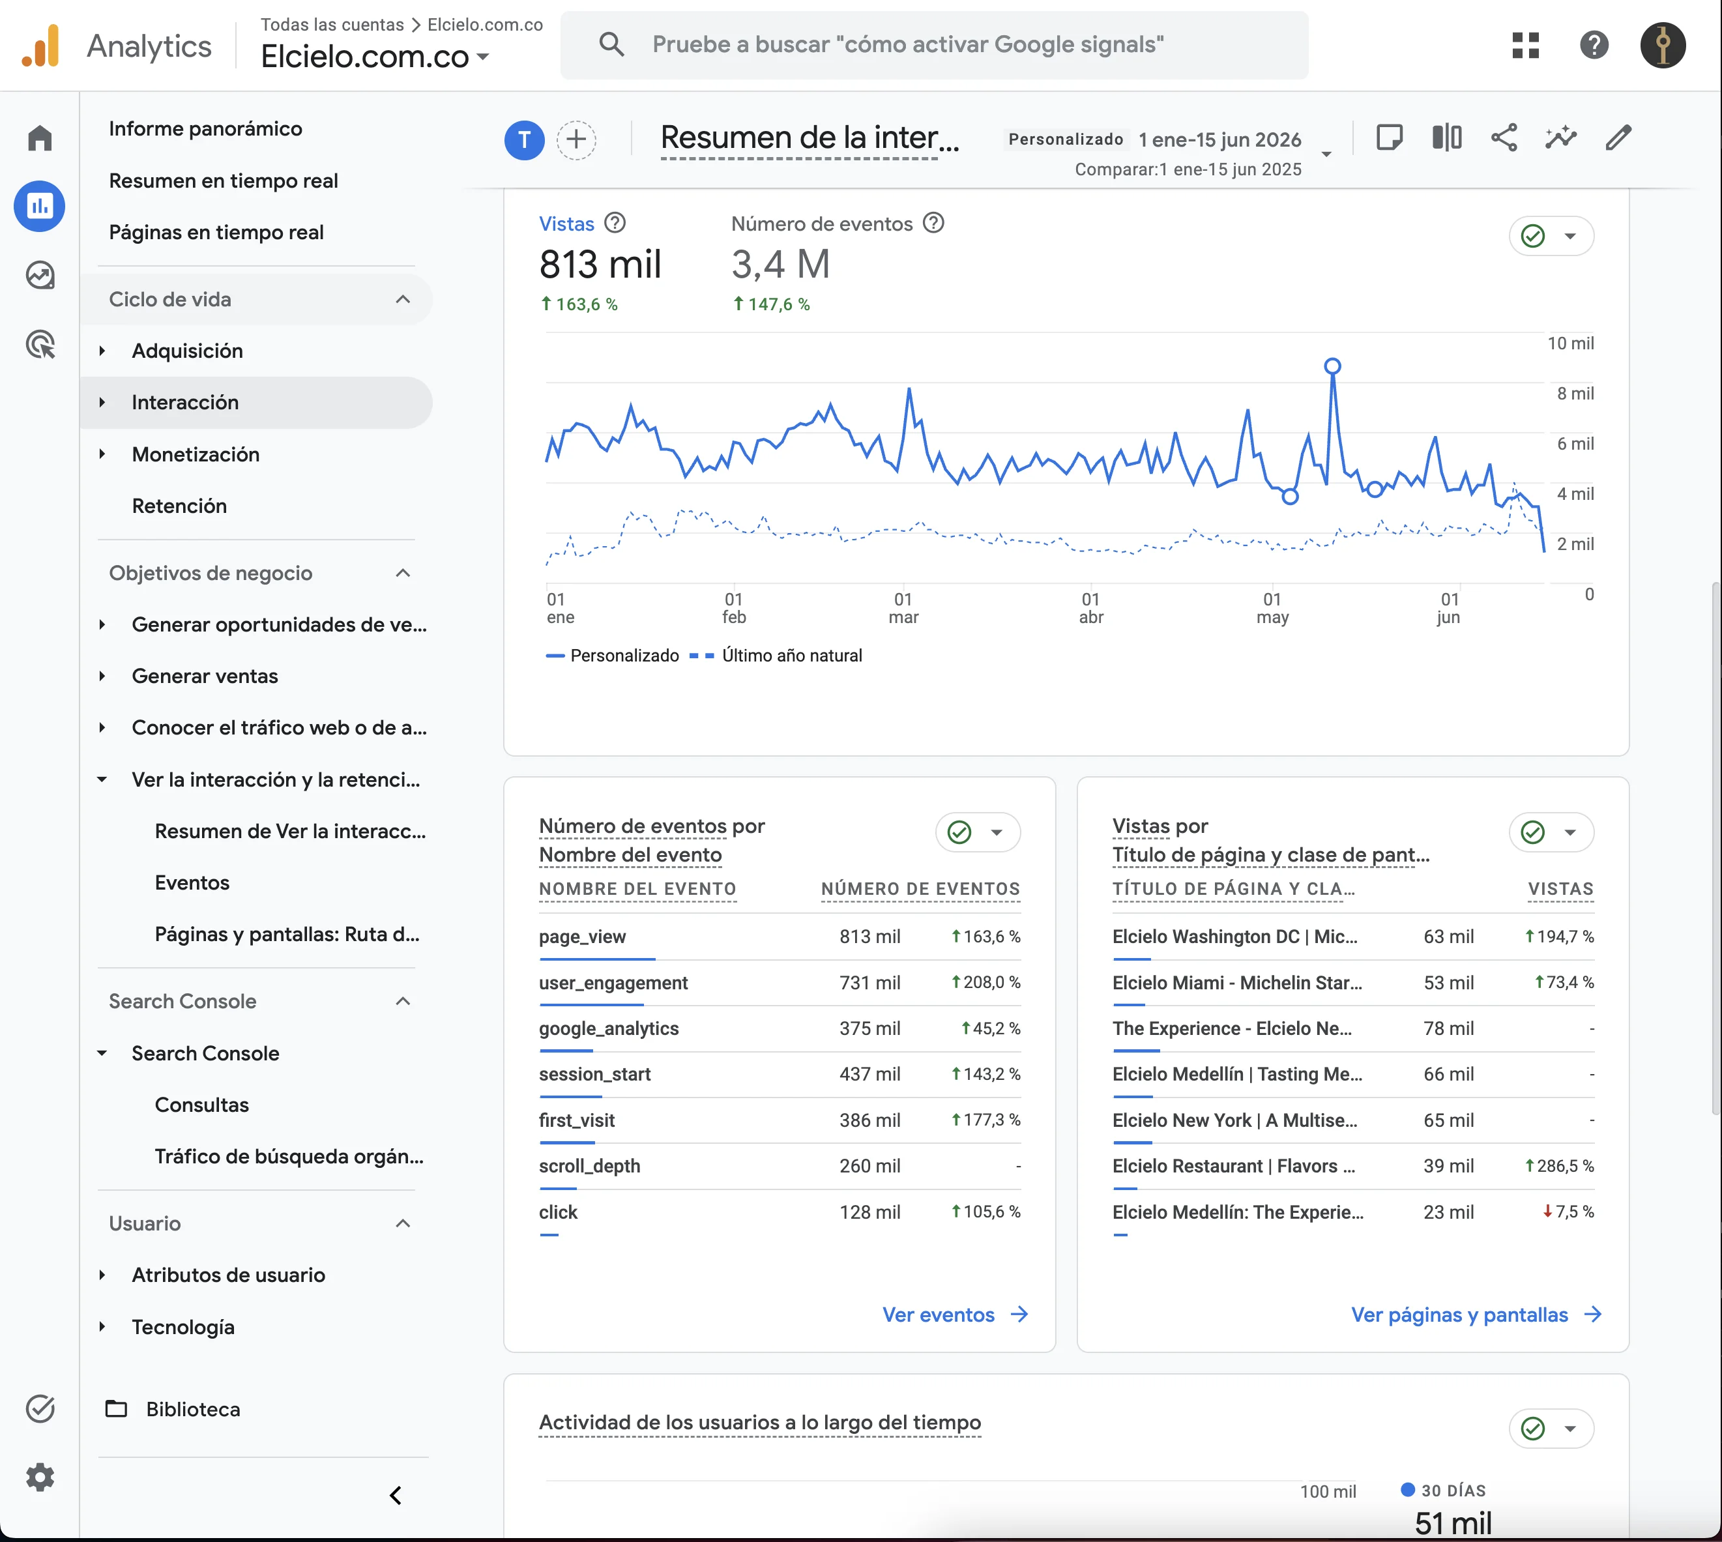Expand Tecnología

pos(102,1327)
